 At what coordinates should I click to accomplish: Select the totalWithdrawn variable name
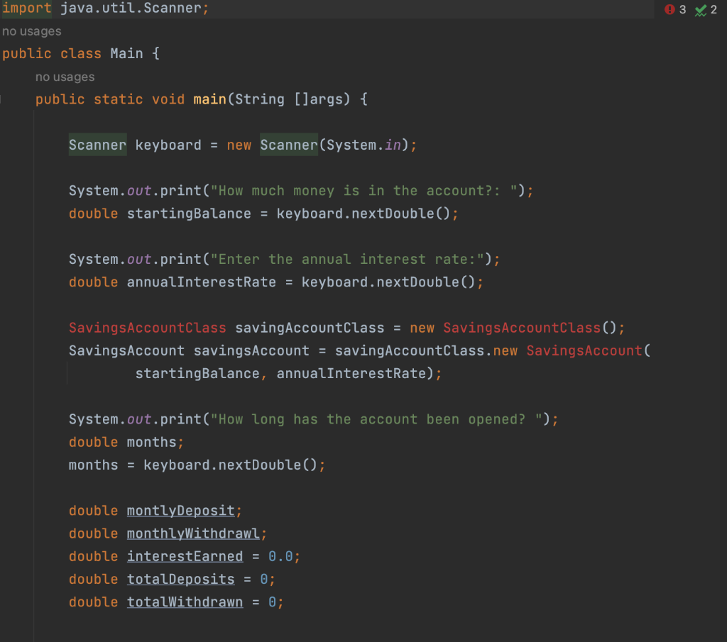coord(185,602)
